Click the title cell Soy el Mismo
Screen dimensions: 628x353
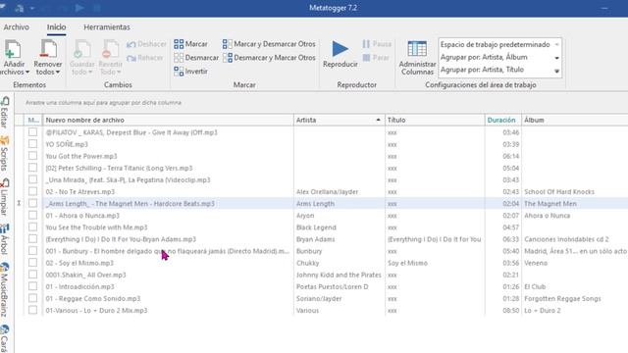[407, 263]
